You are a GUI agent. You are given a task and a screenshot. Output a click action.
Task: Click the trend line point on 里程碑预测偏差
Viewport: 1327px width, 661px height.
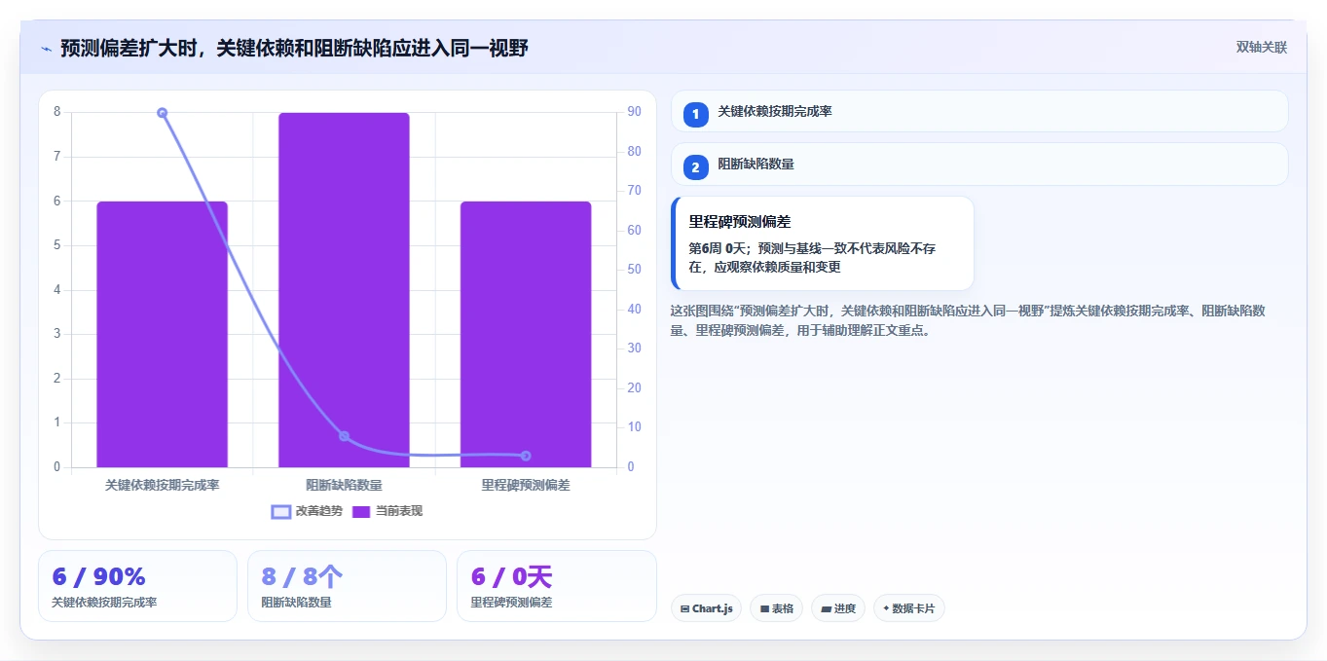tap(526, 456)
